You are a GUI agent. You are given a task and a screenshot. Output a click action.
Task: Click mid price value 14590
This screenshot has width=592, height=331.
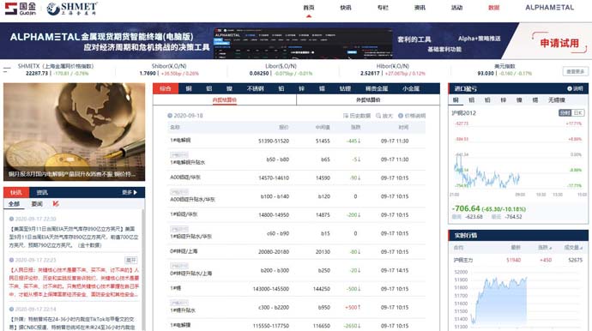[x=323, y=178]
